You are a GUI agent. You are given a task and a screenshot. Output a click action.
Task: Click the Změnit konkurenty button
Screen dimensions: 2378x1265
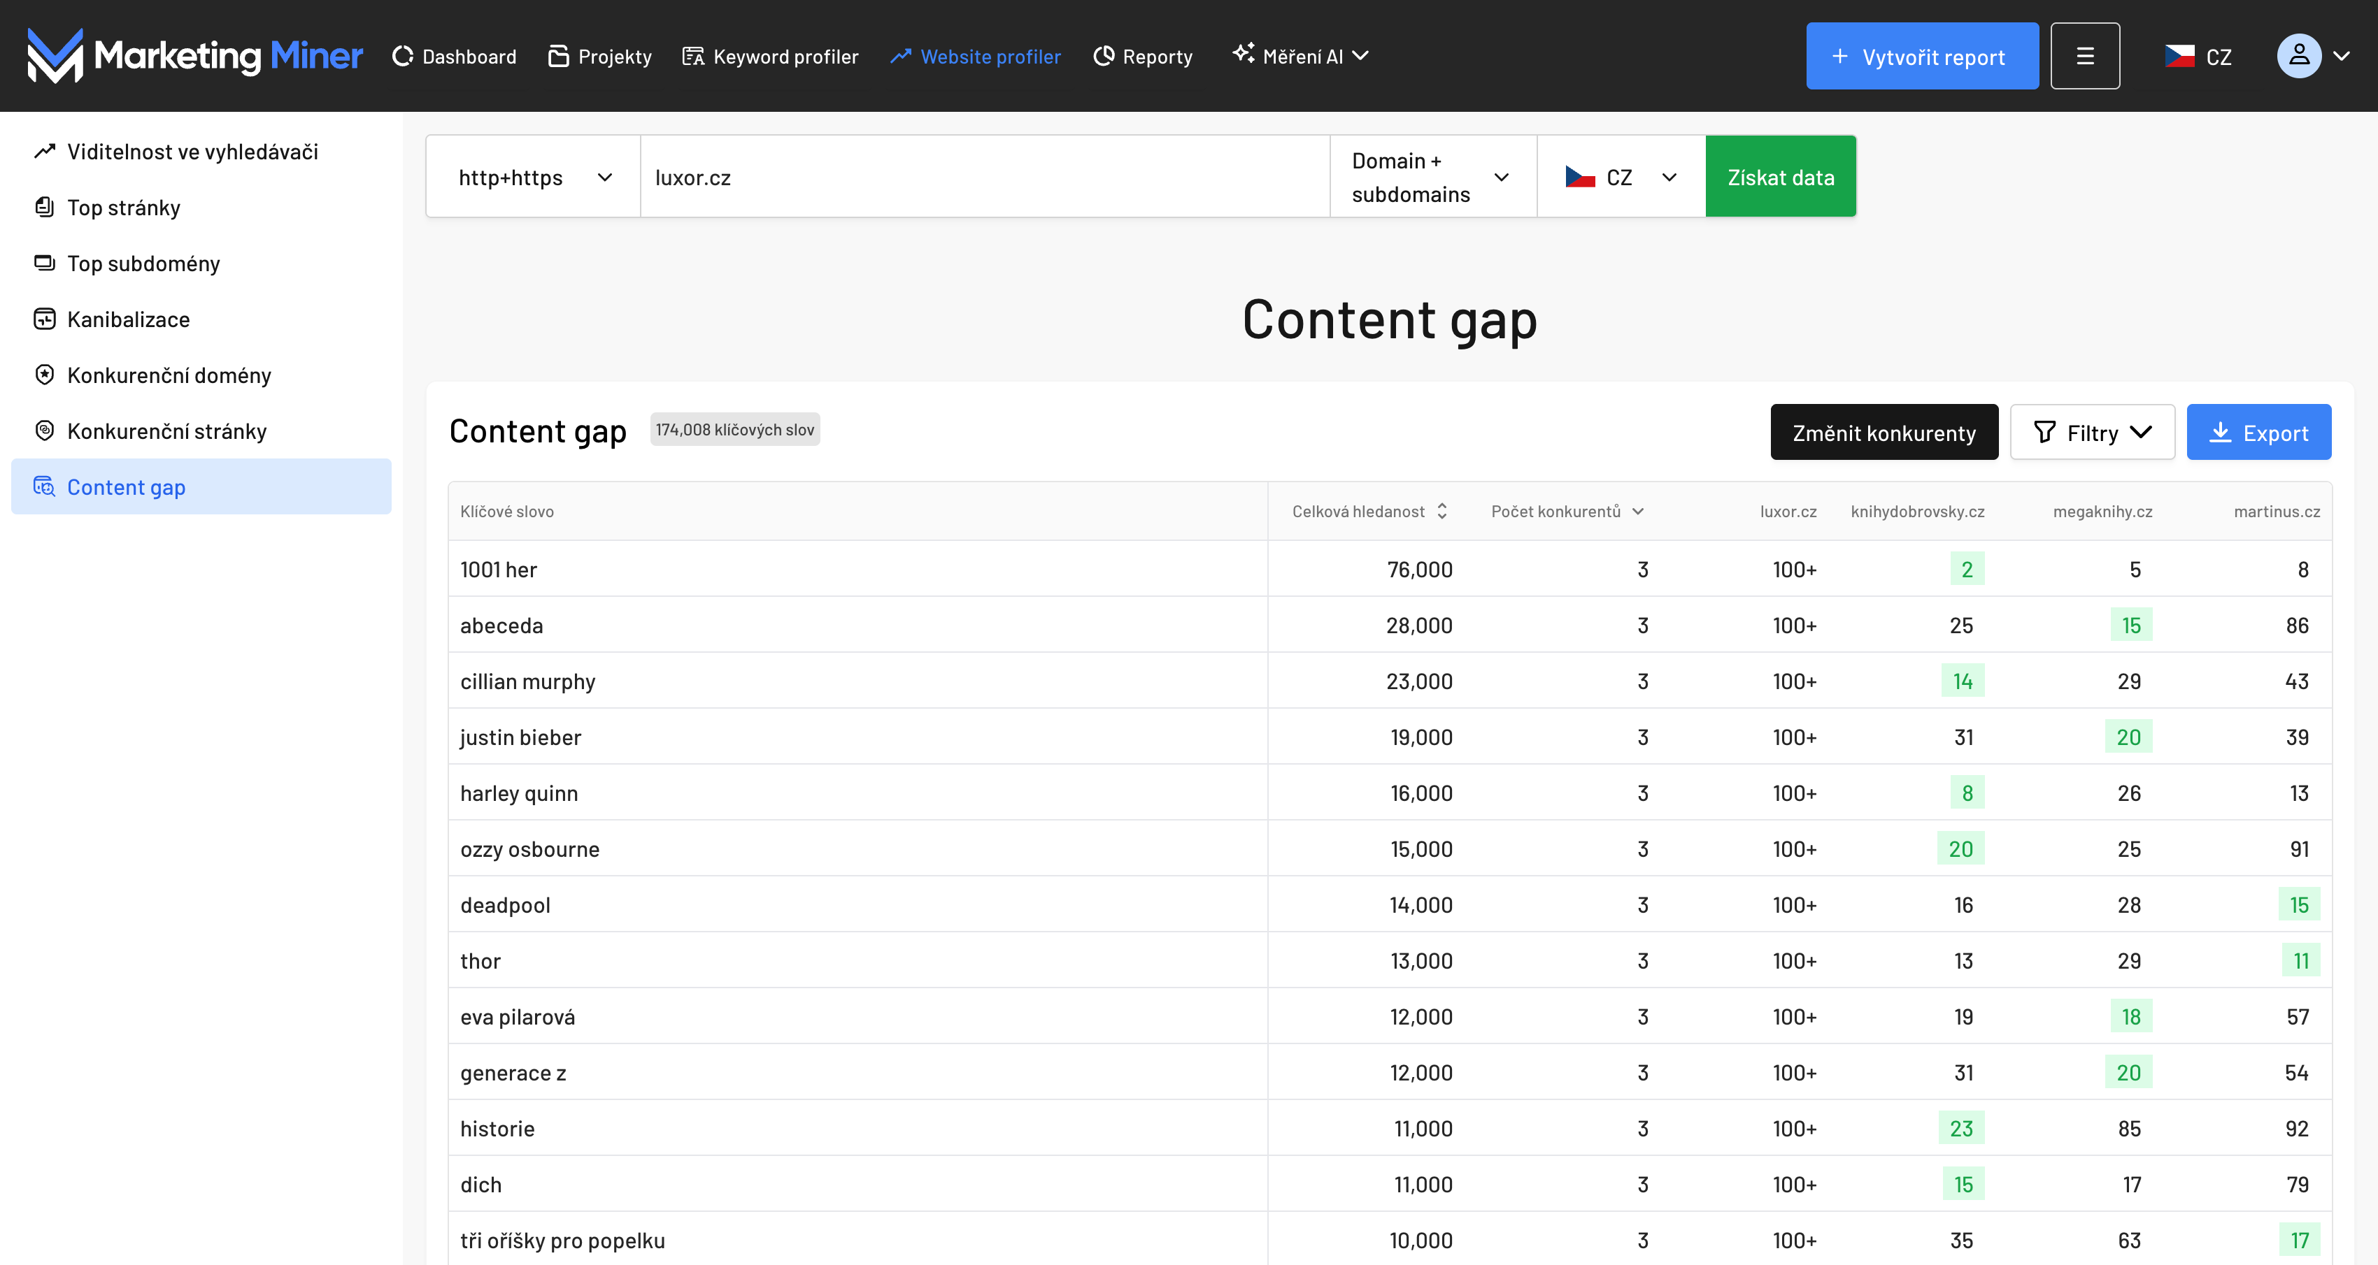(1884, 433)
